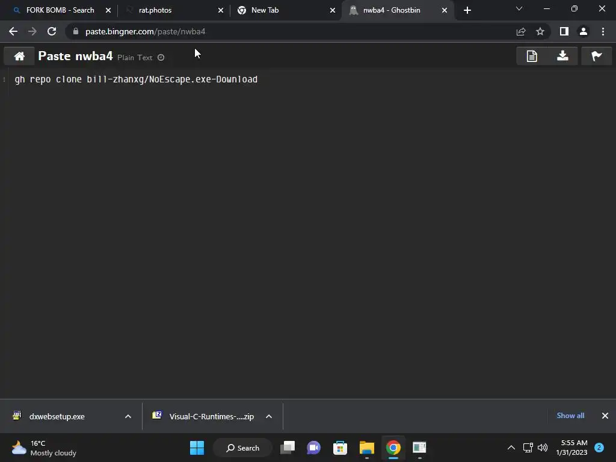Open notifications badge showing 2
This screenshot has height=462, width=616.
point(599,448)
